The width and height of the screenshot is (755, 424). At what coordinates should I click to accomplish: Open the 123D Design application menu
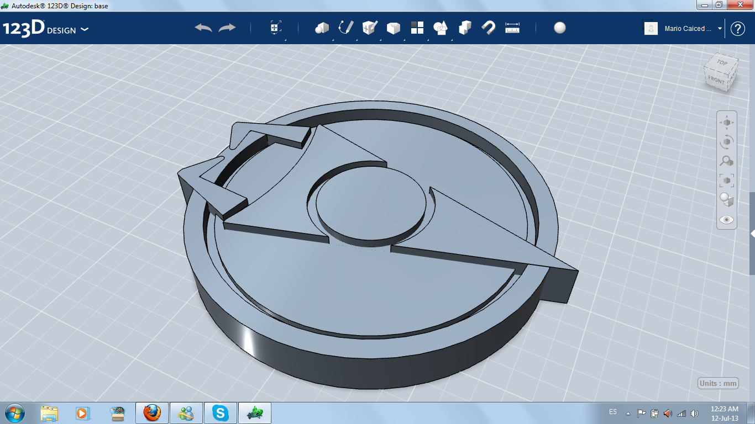coord(45,29)
